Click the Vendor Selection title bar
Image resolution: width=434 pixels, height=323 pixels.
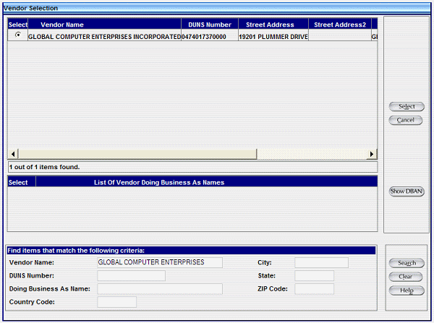pyautogui.click(x=217, y=8)
